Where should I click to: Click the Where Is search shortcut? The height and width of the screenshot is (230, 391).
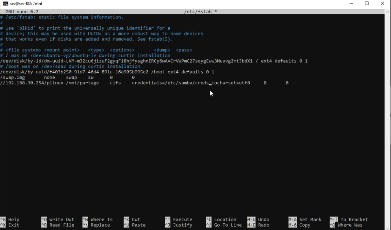pyautogui.click(x=101, y=220)
